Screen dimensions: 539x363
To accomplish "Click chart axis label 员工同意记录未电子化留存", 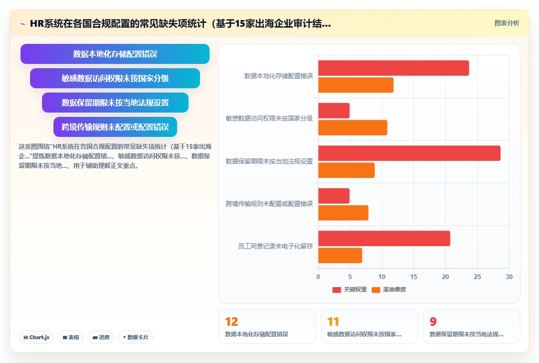I will click(x=275, y=246).
